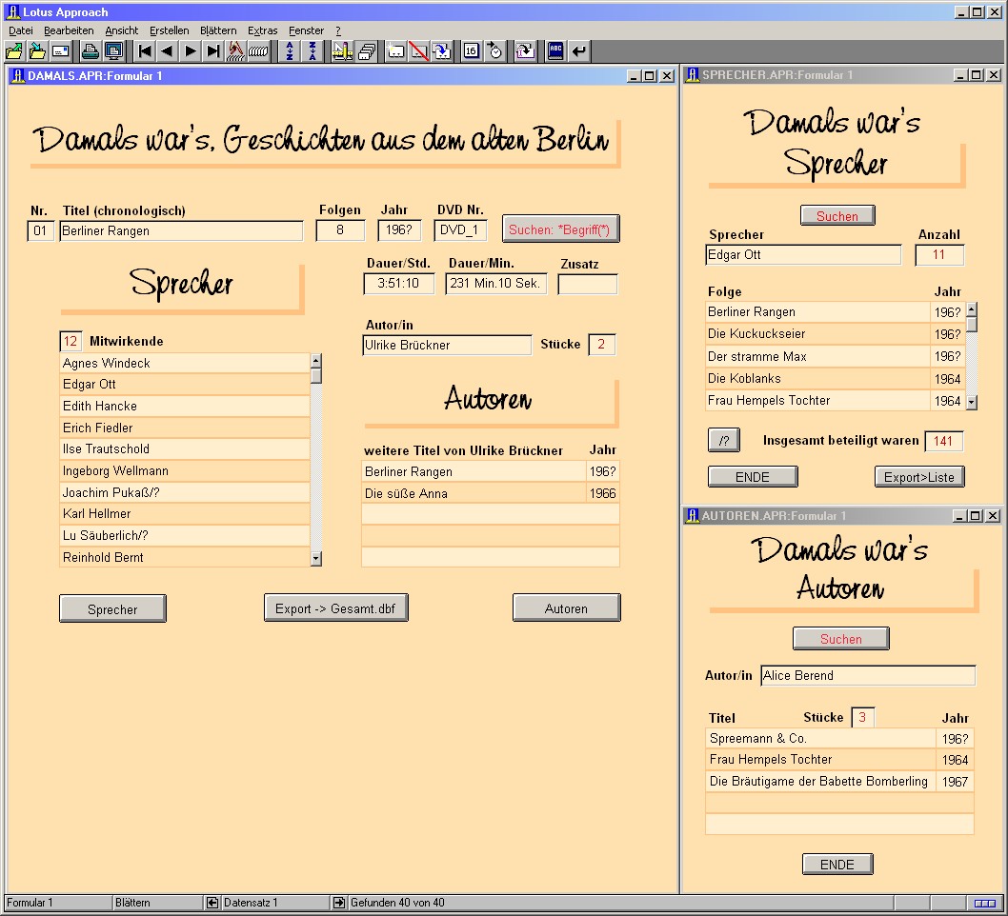
Task: Click the Titel field containing Berliner Rangen
Action: coord(181,230)
